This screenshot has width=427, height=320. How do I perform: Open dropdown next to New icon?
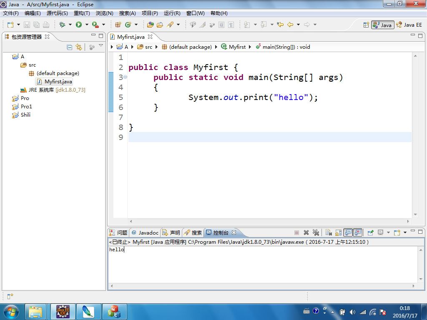click(x=18, y=25)
